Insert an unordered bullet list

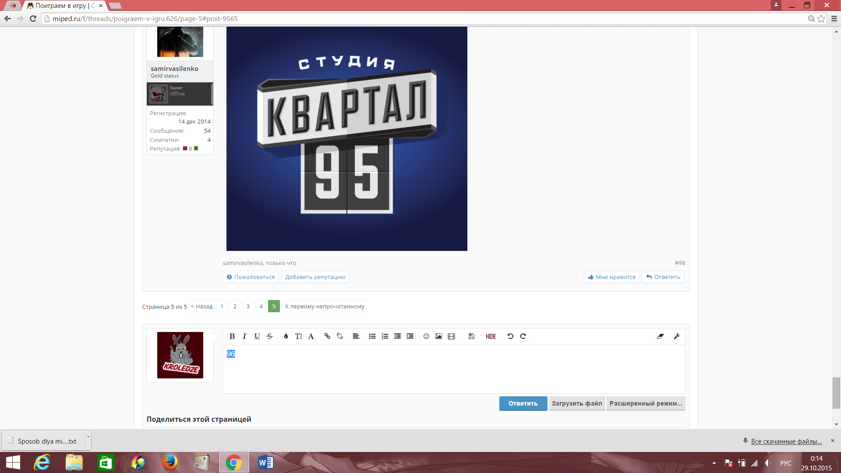tap(372, 336)
